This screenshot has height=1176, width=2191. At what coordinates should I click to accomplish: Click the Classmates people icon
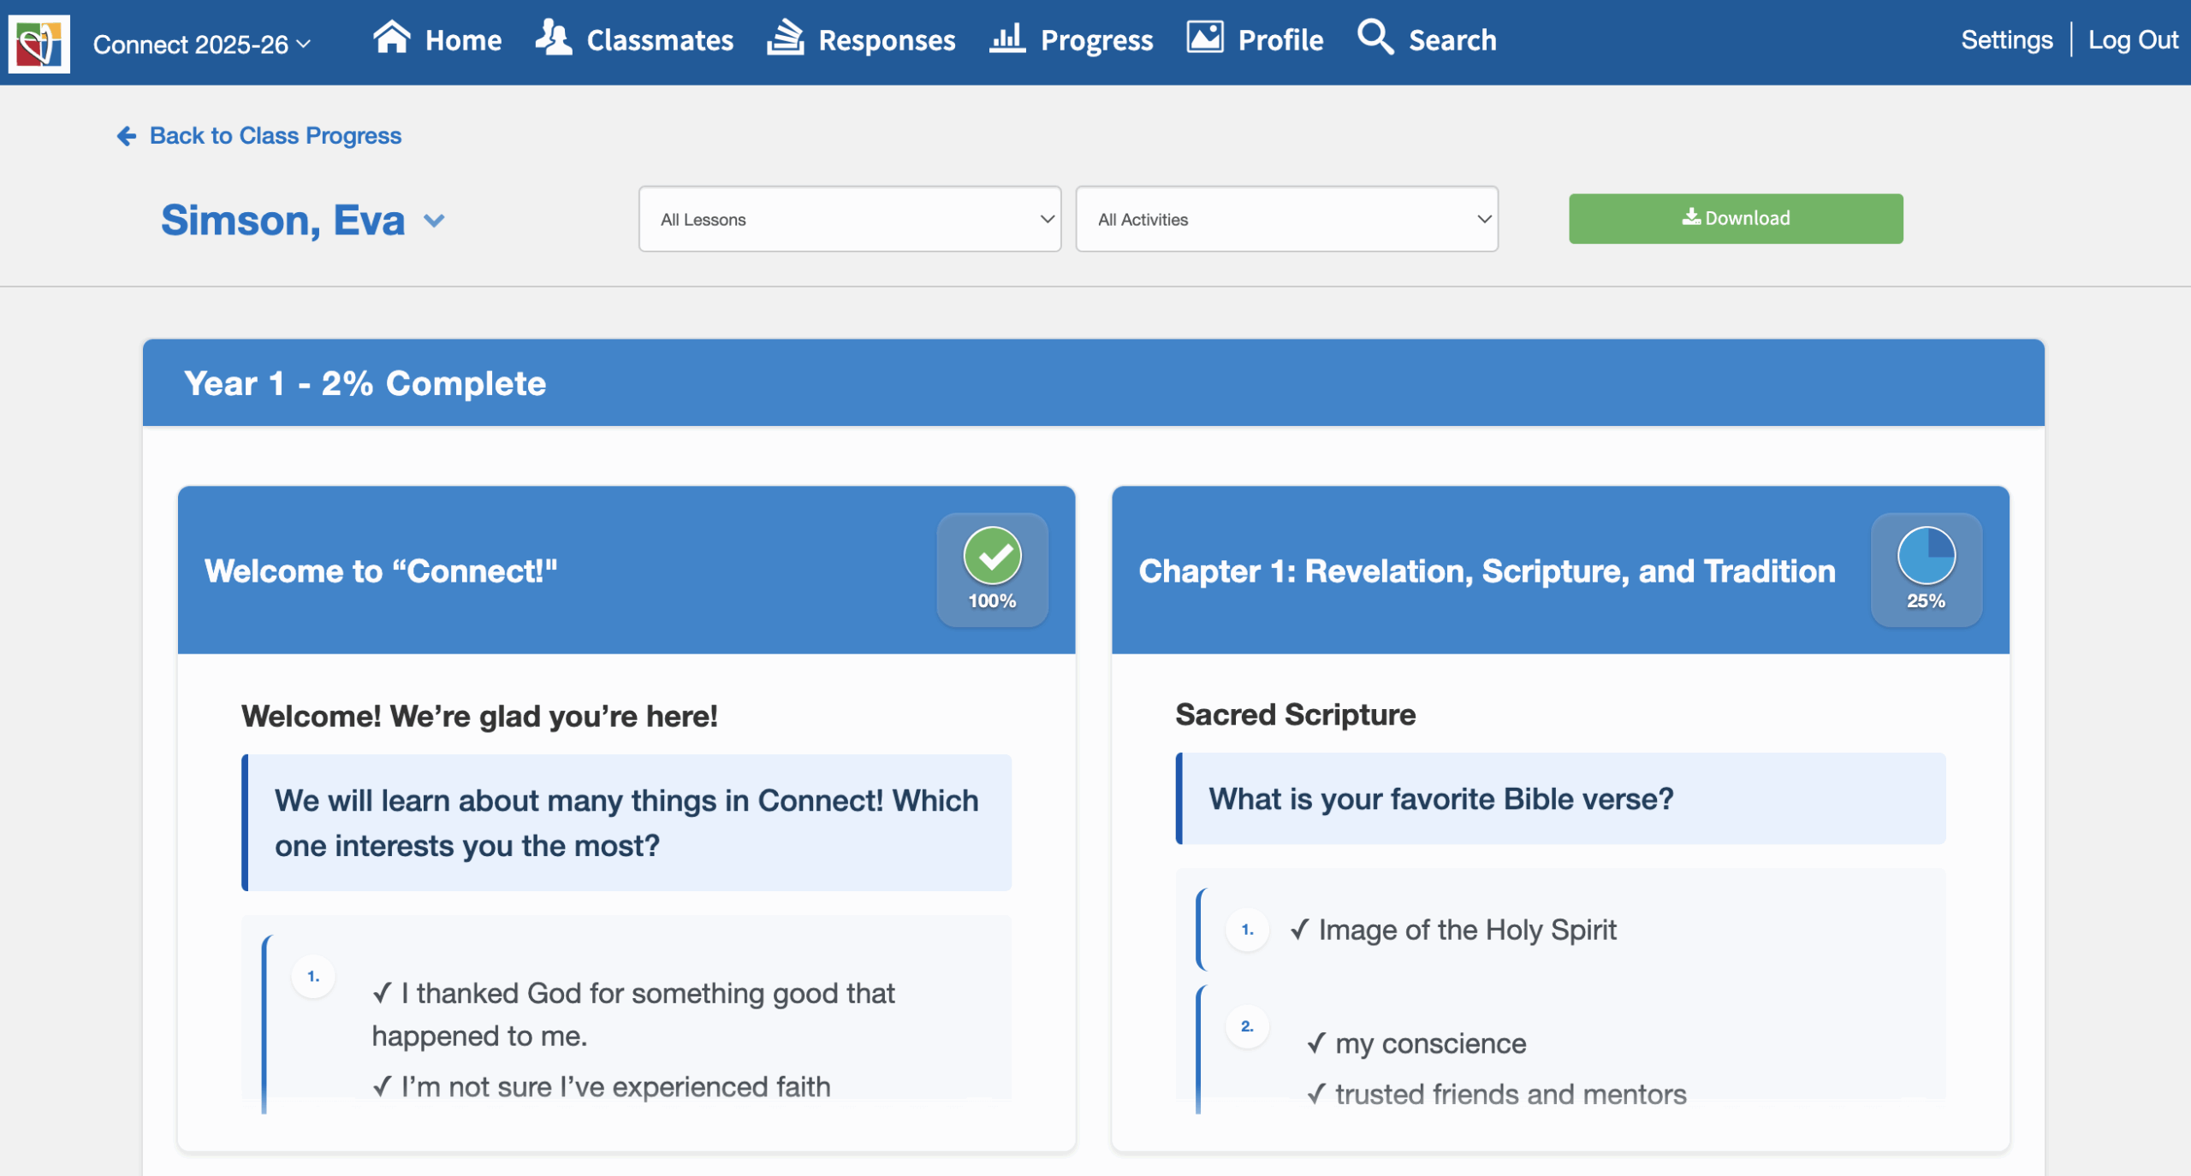tap(554, 38)
